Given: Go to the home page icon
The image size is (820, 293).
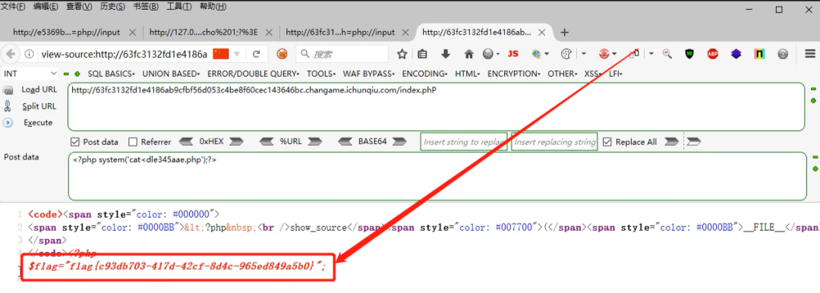Looking at the screenshot, I should (469, 54).
